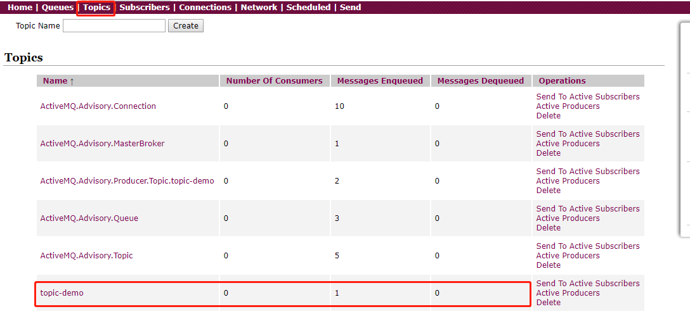Switch to the Subscribers page
690x321 pixels.
(x=145, y=8)
